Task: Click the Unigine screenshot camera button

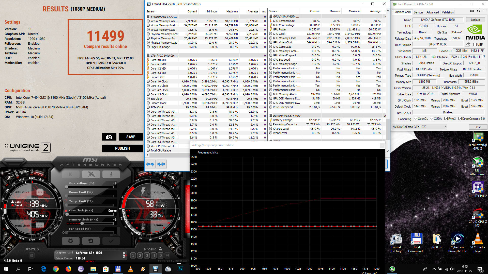Action: click(109, 137)
